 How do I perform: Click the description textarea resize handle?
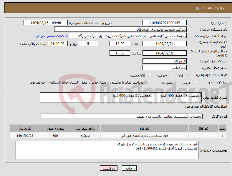(41, 101)
